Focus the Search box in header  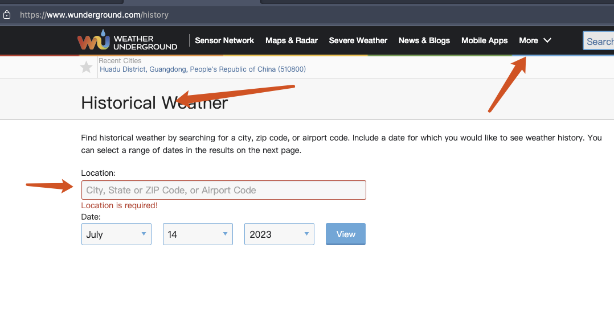[x=599, y=41]
